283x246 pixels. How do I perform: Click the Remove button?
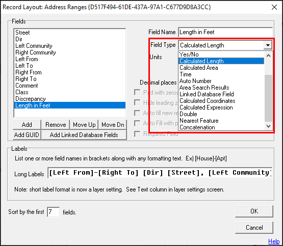56,125
